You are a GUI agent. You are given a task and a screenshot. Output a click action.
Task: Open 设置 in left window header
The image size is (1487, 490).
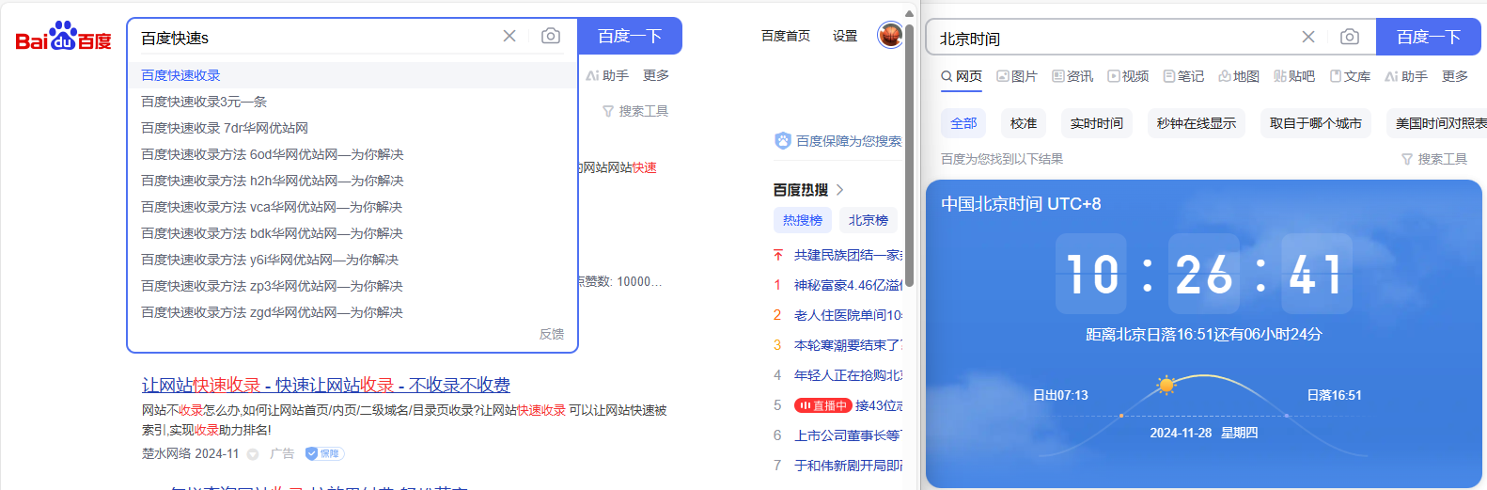coord(845,36)
